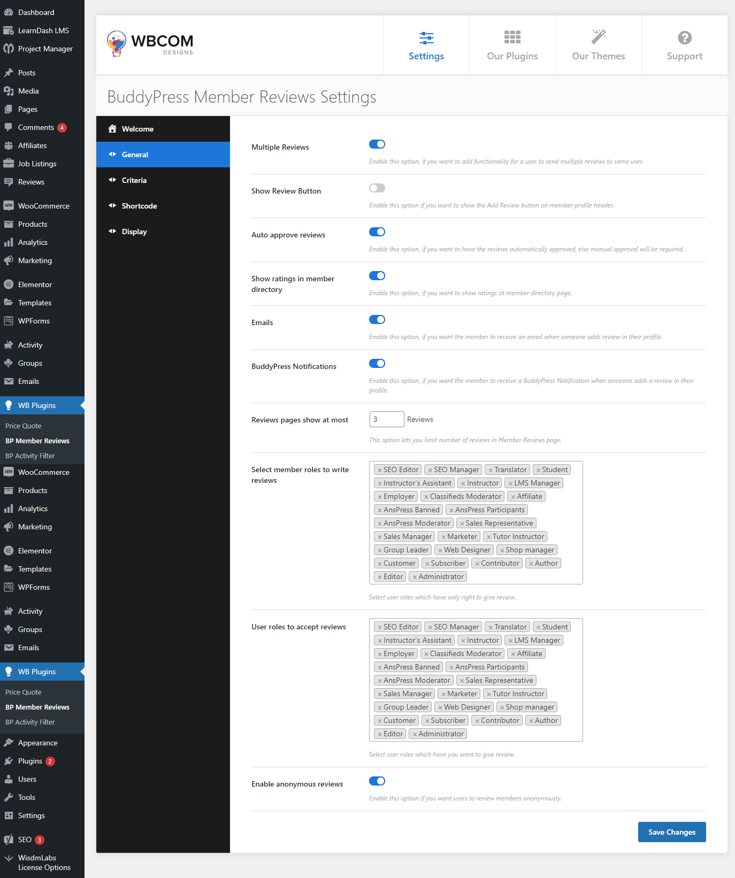Remove the Translator role from write reviews
This screenshot has width=735, height=878.
click(491, 470)
